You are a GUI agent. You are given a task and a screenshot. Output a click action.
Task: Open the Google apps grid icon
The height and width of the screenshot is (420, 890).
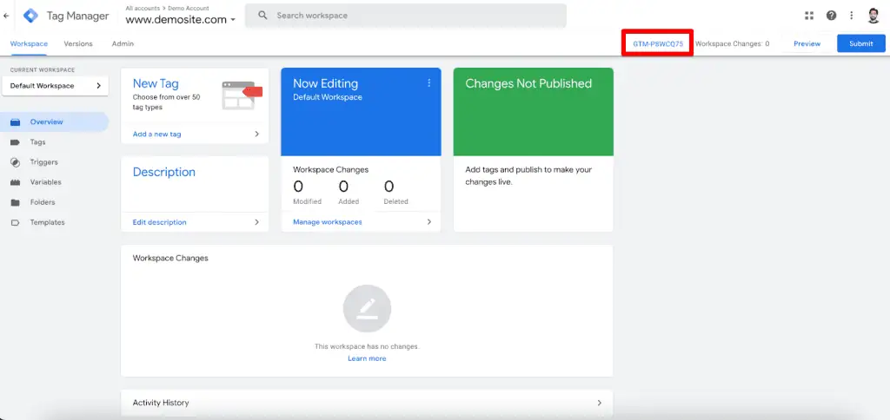click(x=810, y=16)
